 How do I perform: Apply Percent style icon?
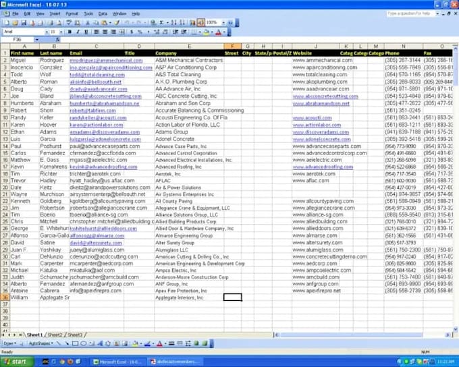pos(140,32)
